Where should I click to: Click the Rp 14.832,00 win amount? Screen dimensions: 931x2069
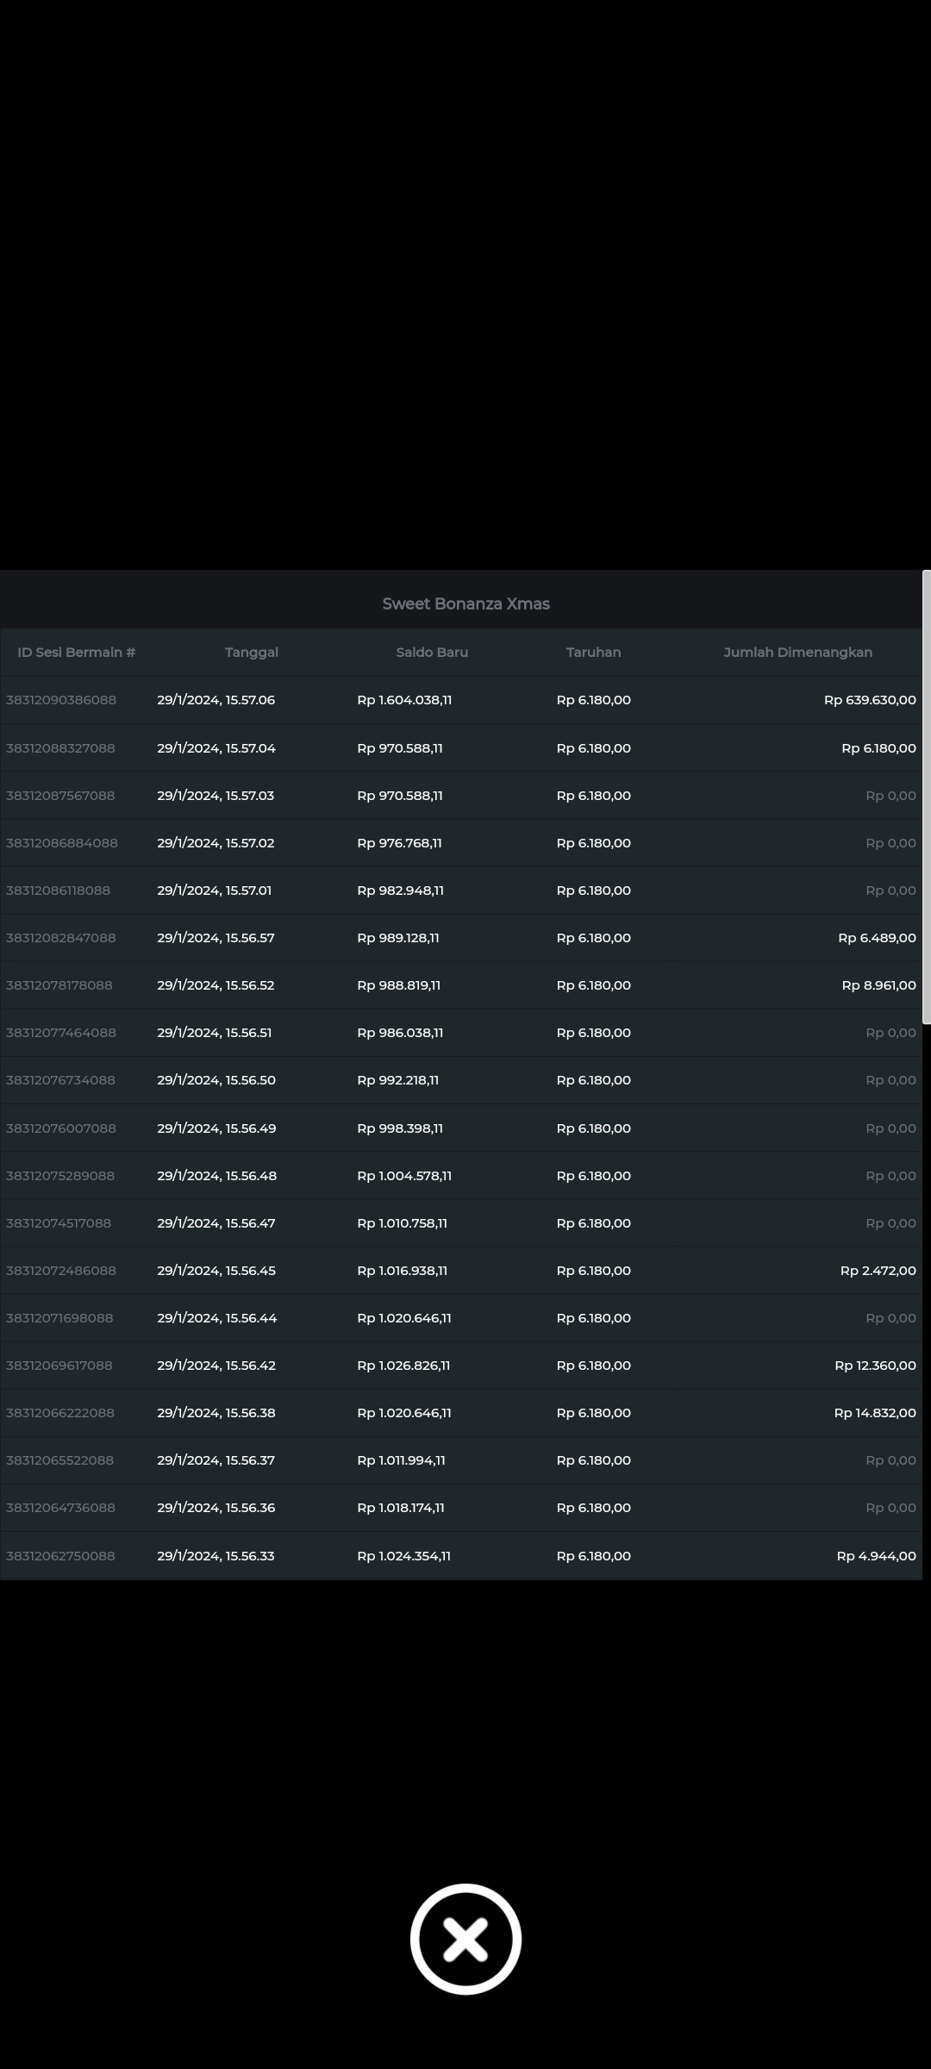click(x=874, y=1413)
